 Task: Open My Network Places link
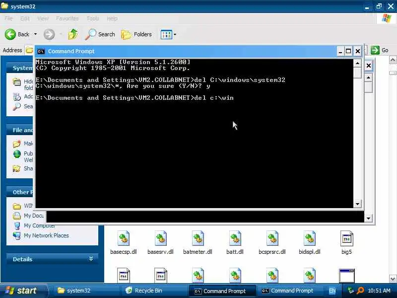[x=46, y=235]
